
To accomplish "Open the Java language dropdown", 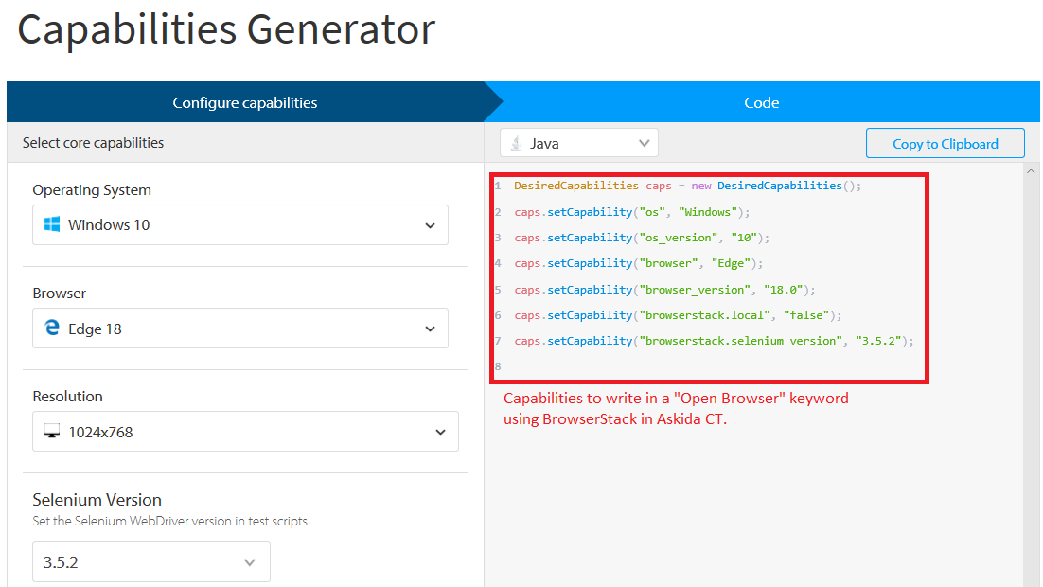I will point(578,143).
